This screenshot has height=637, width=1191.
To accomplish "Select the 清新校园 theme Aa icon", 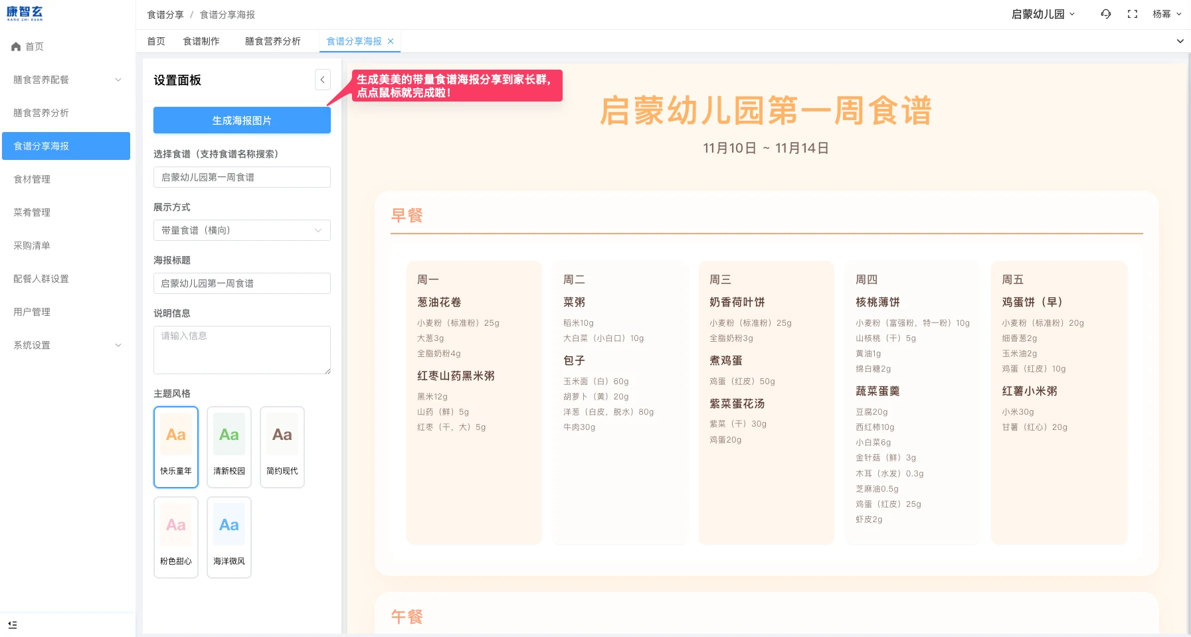I will 229,434.
